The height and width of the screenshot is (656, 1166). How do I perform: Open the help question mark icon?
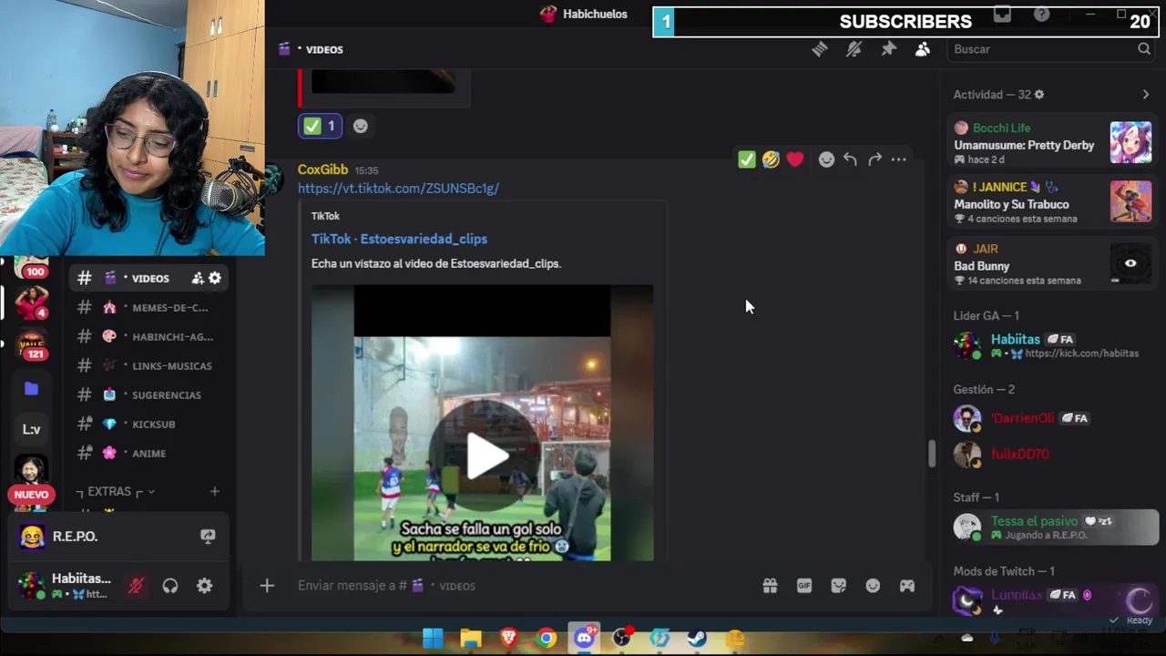coord(1041,15)
